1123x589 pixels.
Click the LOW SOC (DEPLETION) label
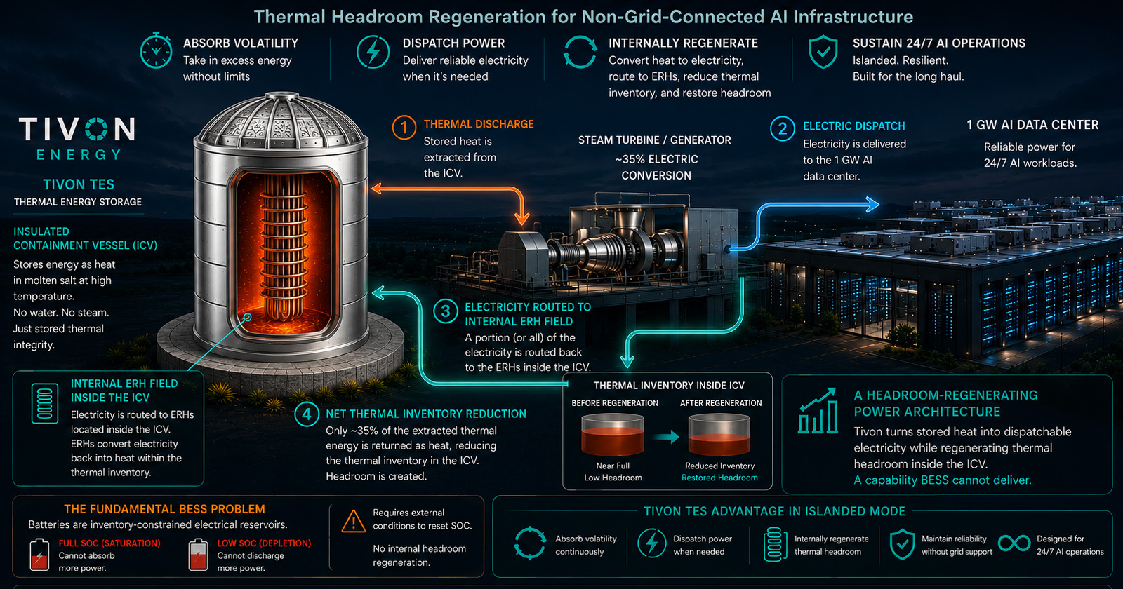tap(264, 543)
